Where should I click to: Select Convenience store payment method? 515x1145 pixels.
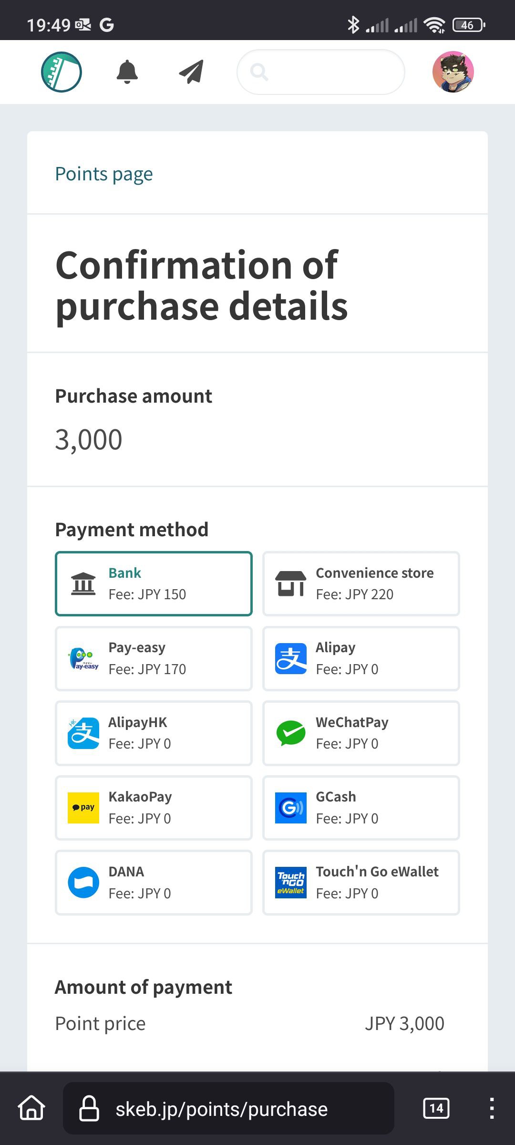361,583
